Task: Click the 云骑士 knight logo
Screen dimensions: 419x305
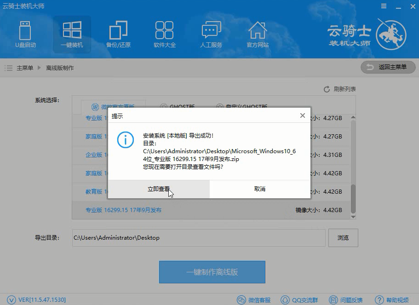Action: coord(391,34)
